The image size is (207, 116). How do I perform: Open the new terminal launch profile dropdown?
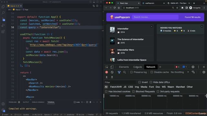pos(84,102)
